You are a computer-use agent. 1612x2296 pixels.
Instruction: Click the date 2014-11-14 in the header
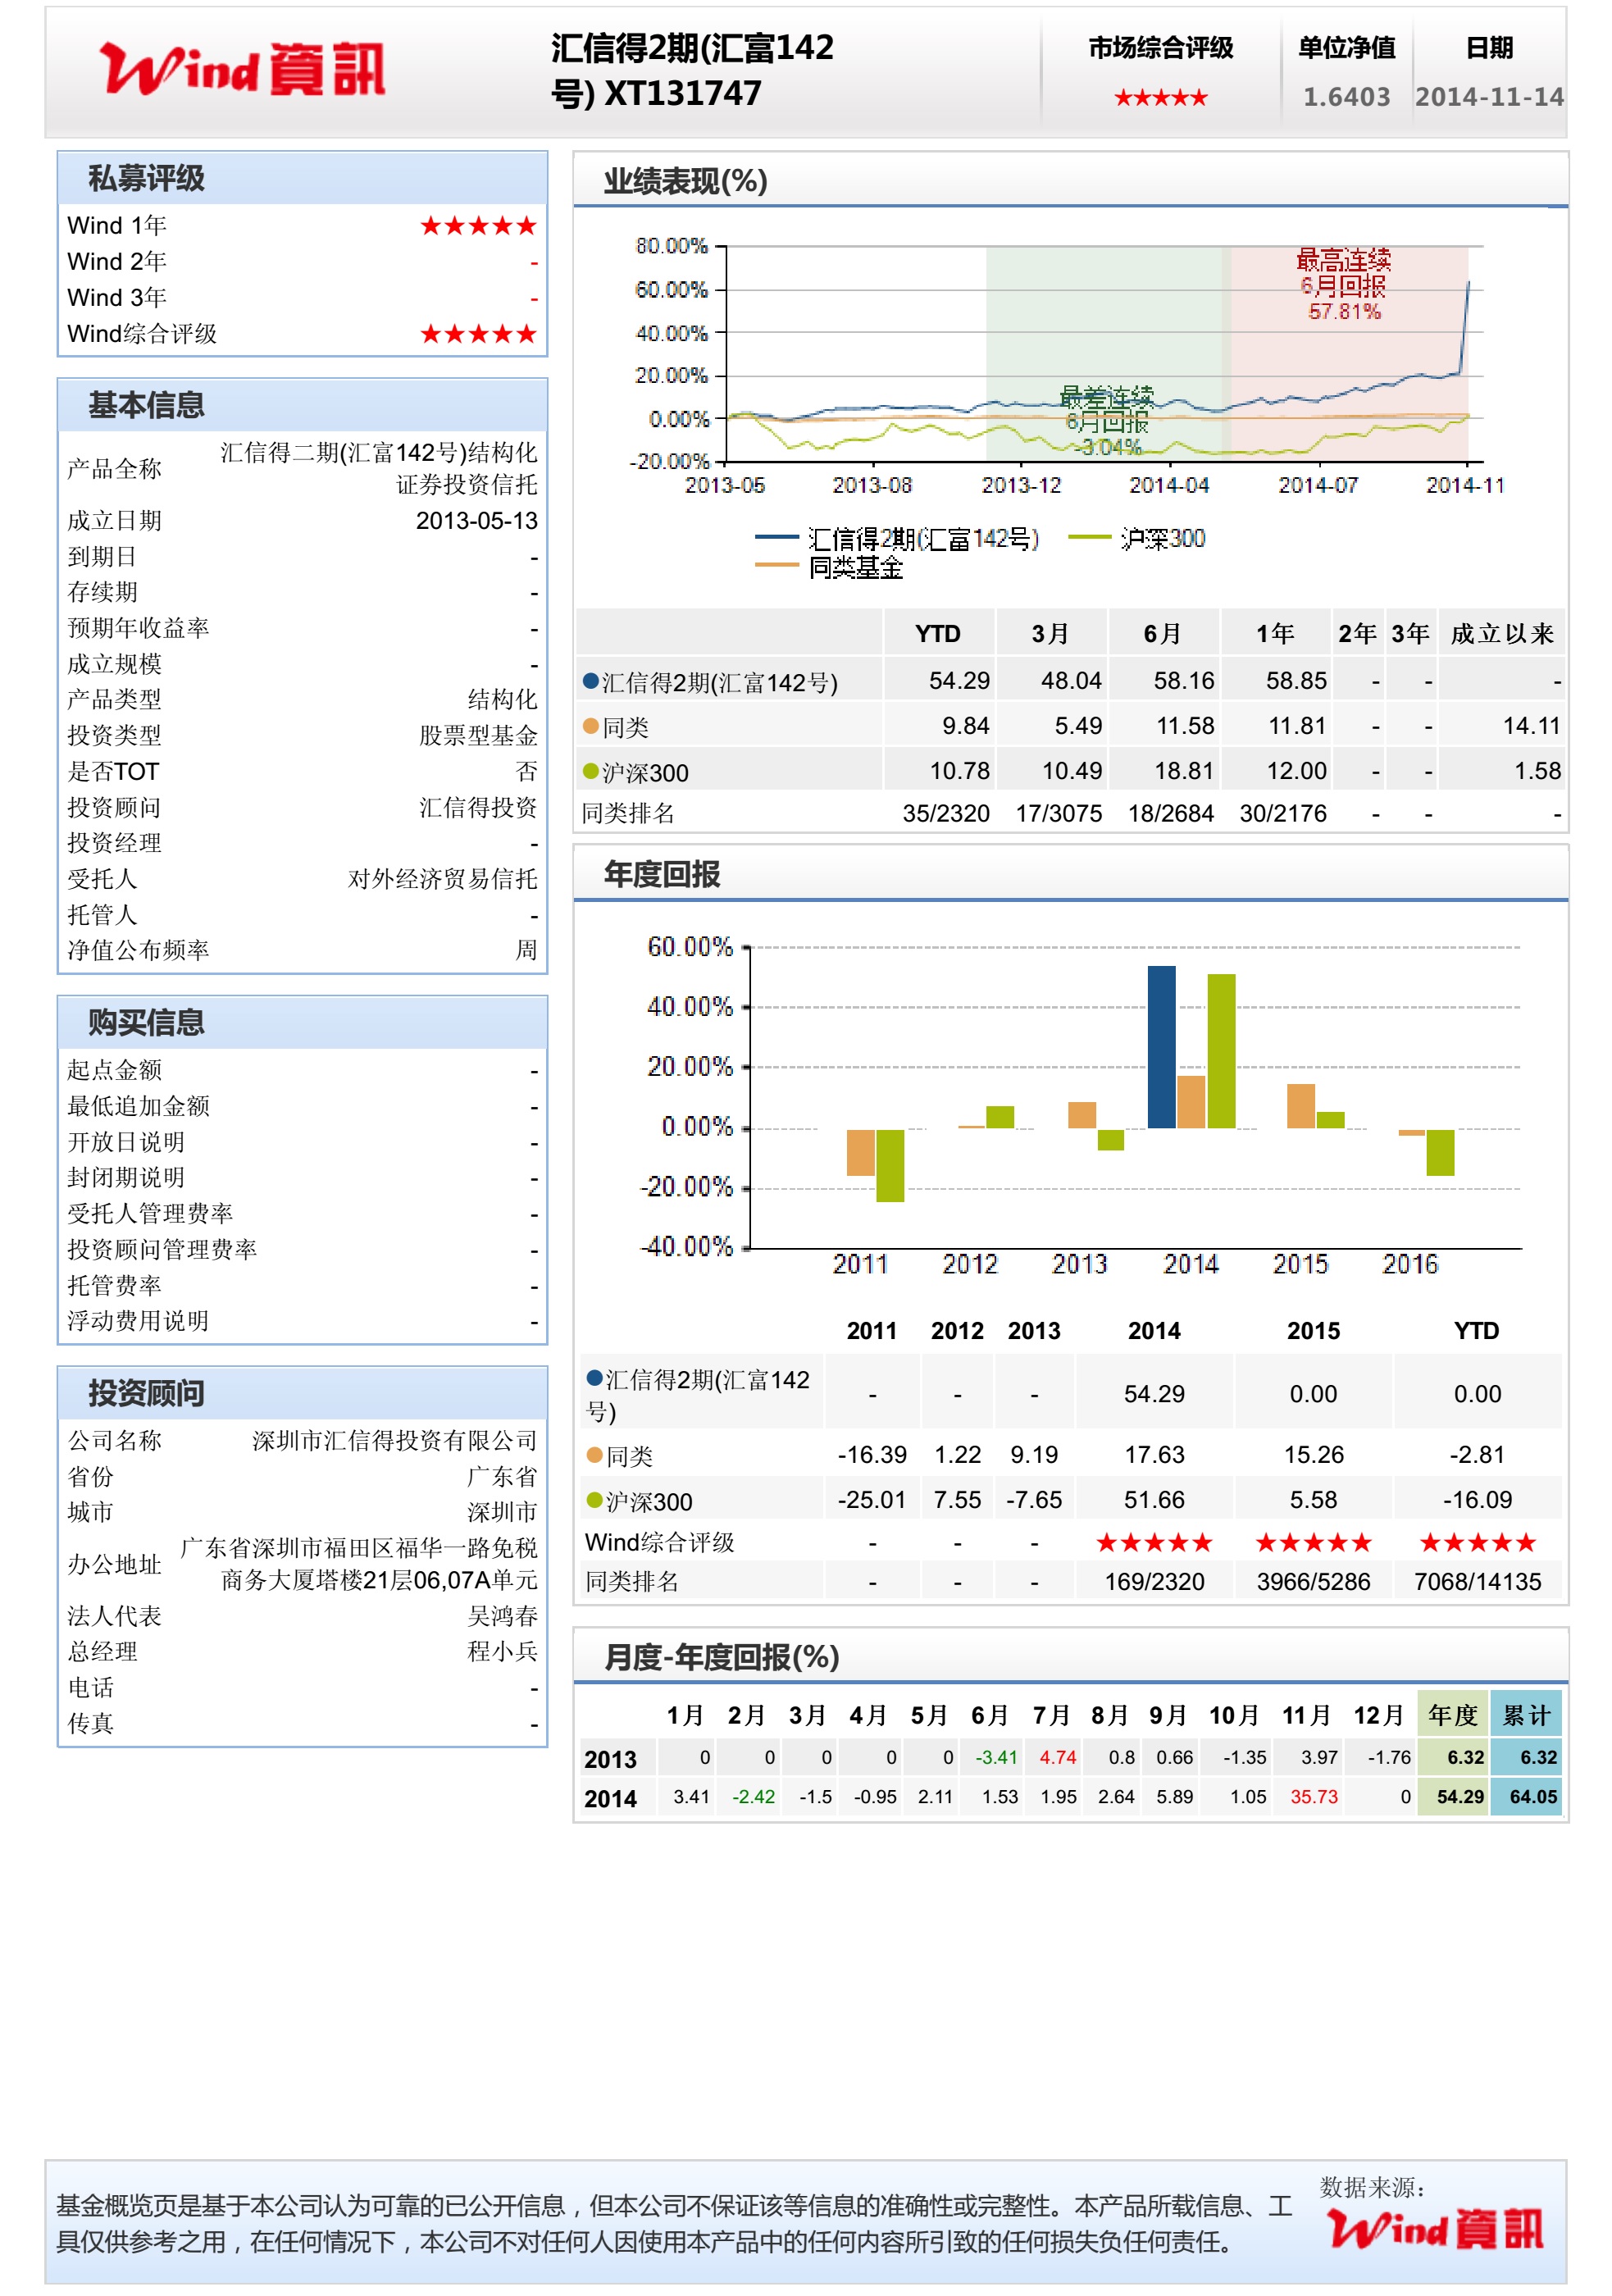click(1489, 97)
